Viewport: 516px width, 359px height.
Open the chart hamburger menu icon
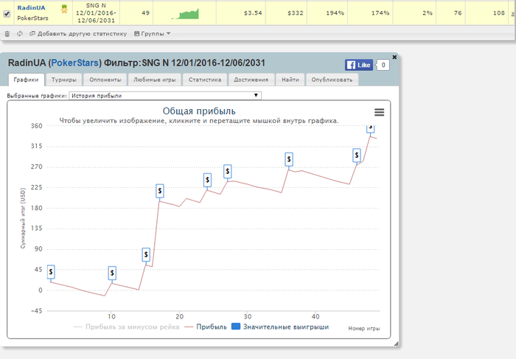click(x=379, y=112)
